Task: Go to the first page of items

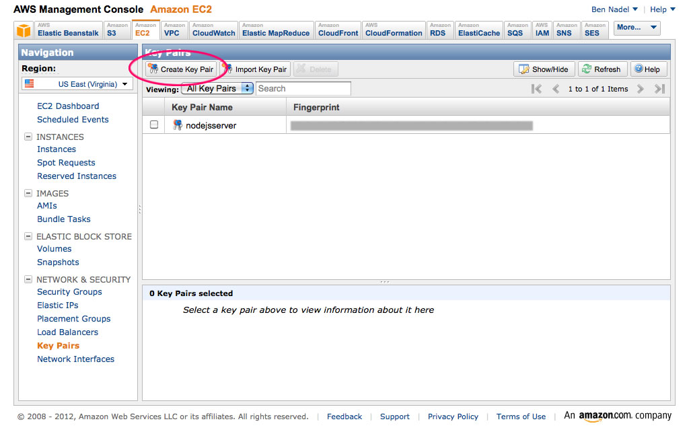Action: (x=536, y=89)
